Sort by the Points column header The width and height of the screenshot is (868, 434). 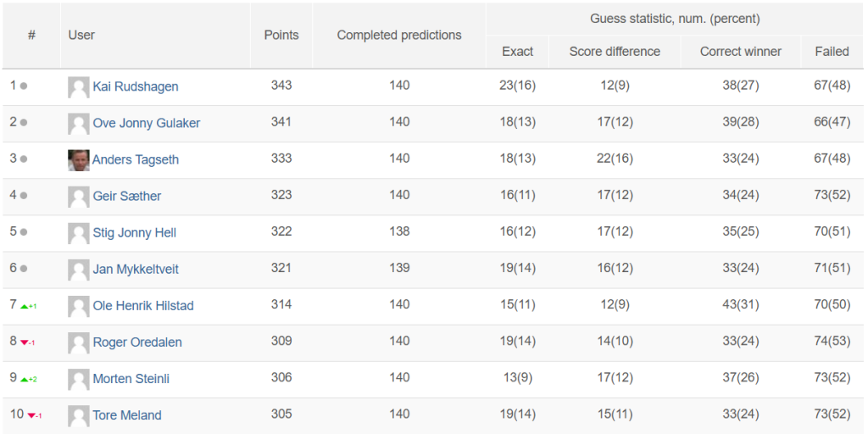[281, 36]
